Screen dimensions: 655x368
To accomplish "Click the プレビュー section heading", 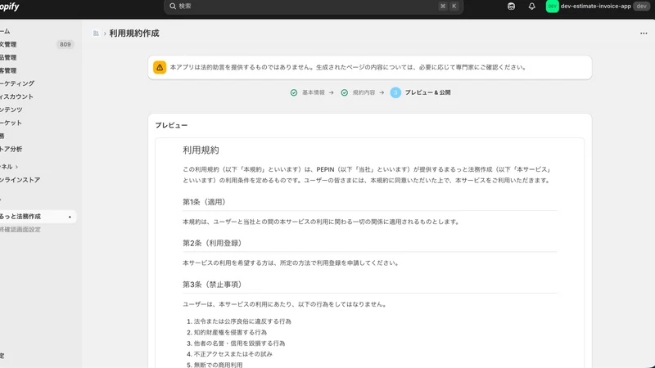I will click(171, 125).
